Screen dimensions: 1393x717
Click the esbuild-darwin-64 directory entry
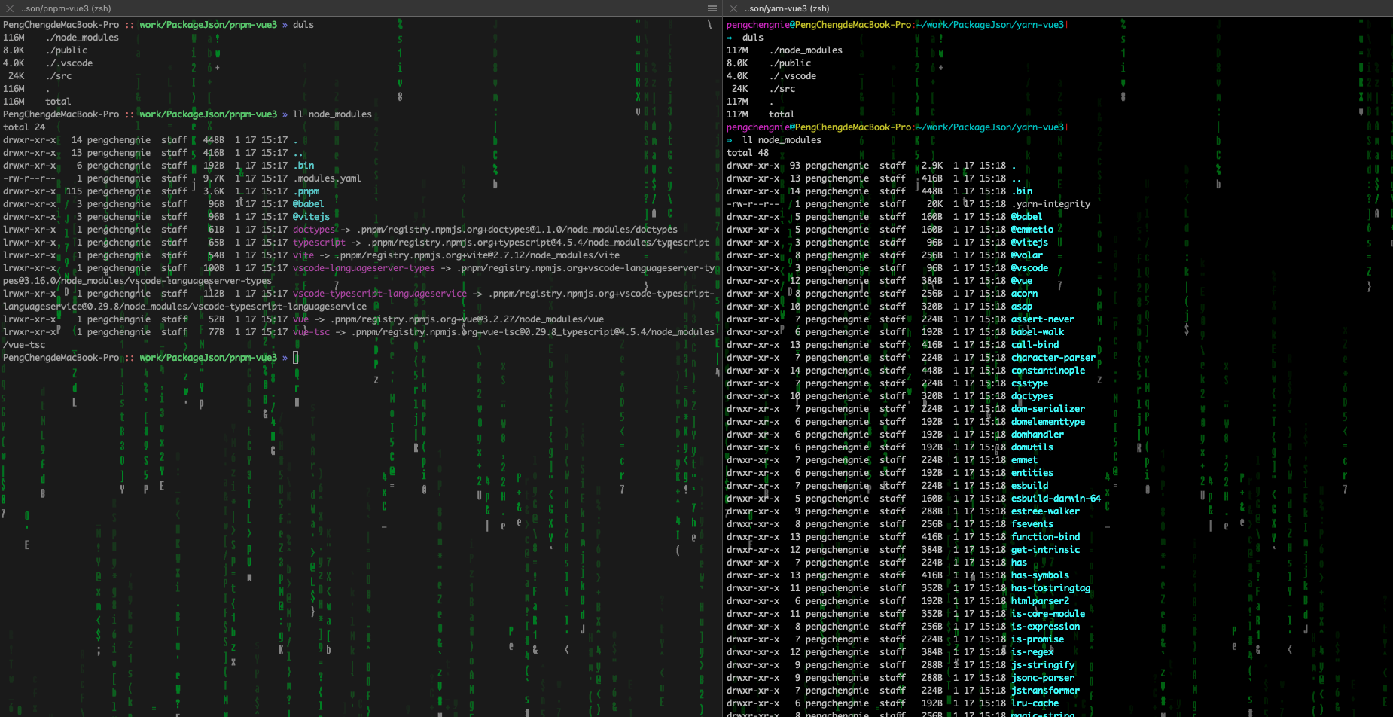coord(1055,499)
